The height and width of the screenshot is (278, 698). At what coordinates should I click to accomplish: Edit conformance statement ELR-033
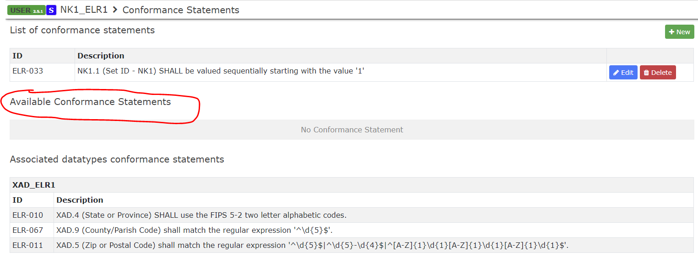[x=623, y=72]
